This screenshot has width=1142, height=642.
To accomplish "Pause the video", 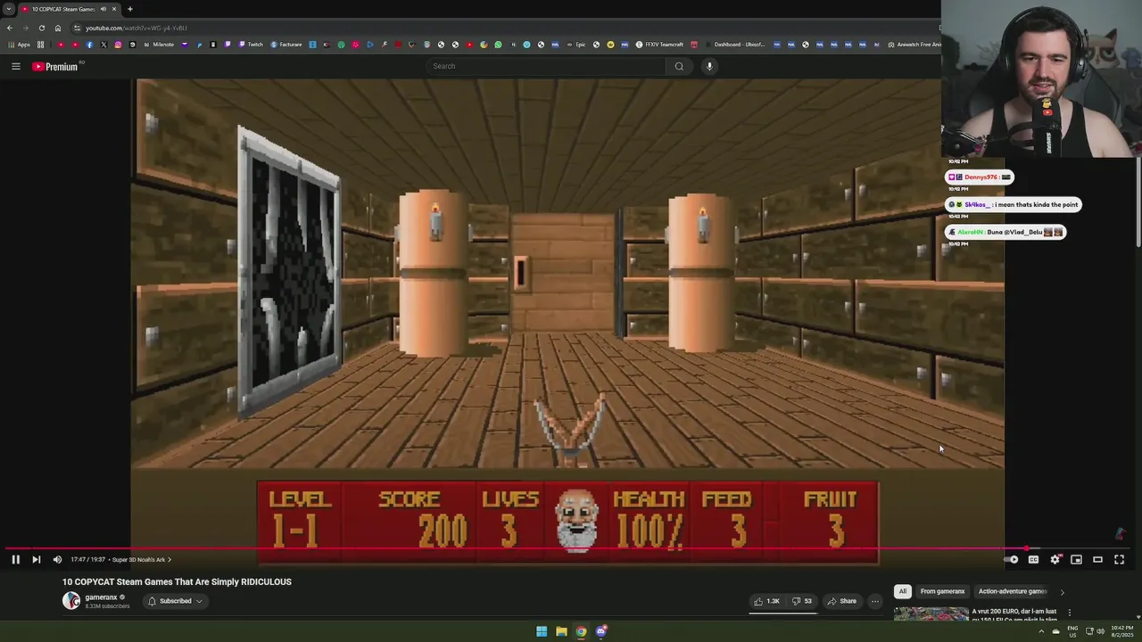I will 15,559.
